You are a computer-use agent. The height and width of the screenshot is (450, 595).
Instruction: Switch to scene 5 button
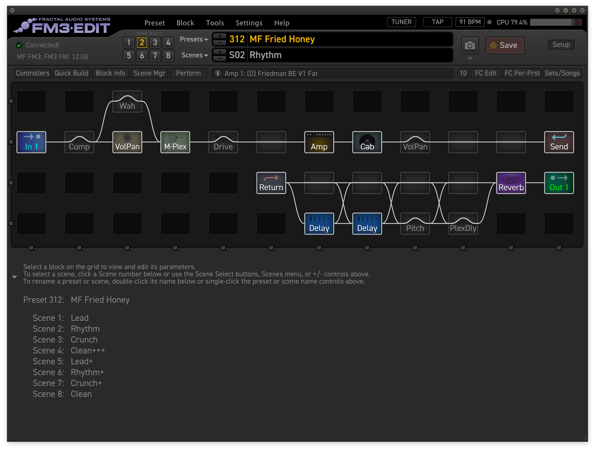[x=129, y=56]
